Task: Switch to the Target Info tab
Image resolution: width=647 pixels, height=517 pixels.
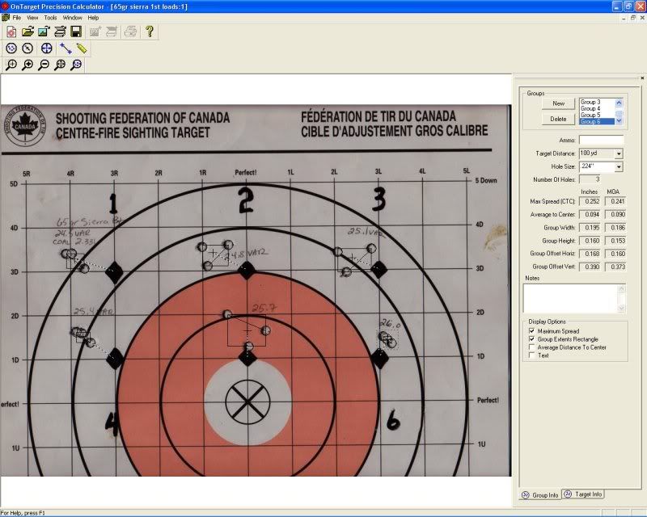Action: (x=583, y=494)
